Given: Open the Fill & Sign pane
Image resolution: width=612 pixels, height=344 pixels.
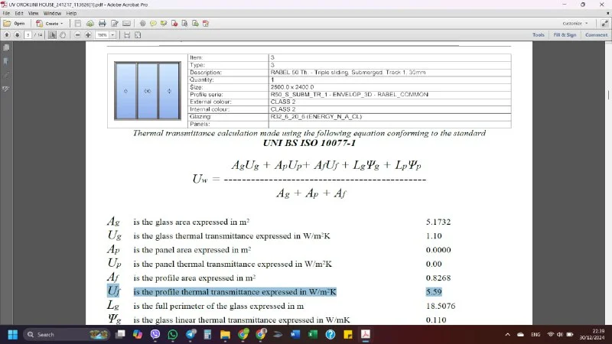Looking at the screenshot, I should 565,35.
